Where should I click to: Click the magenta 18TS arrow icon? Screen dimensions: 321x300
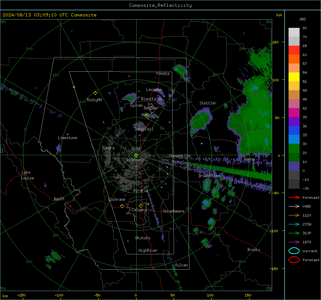(x=294, y=242)
